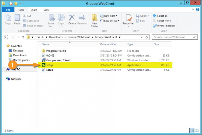Create a New folder from the ribbon
Screen dimensions: 202x135
[x=94, y=21]
